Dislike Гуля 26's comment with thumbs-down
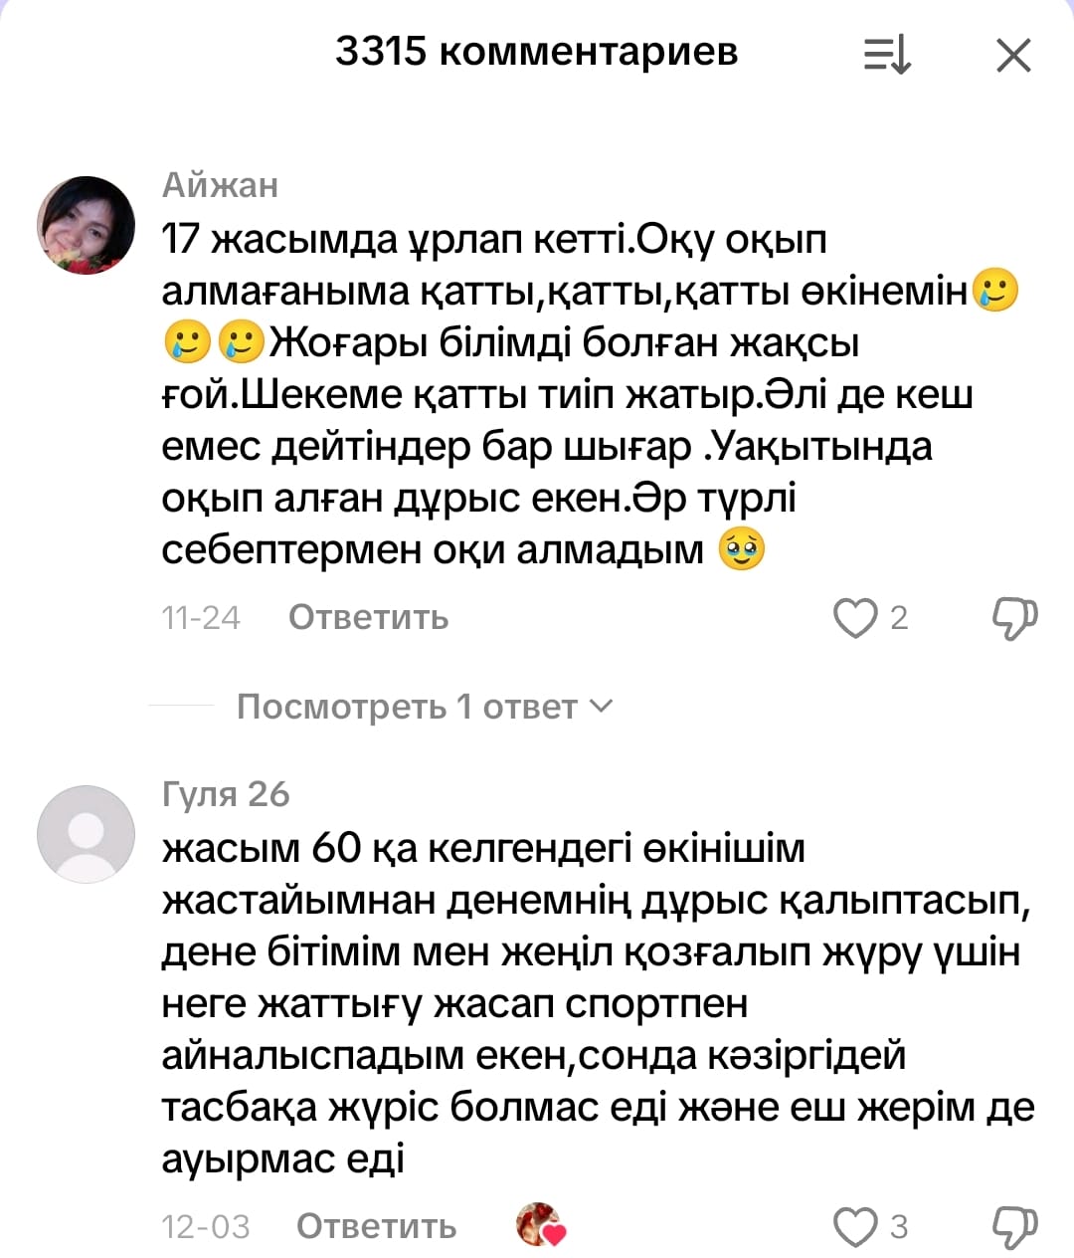 (x=1014, y=1227)
